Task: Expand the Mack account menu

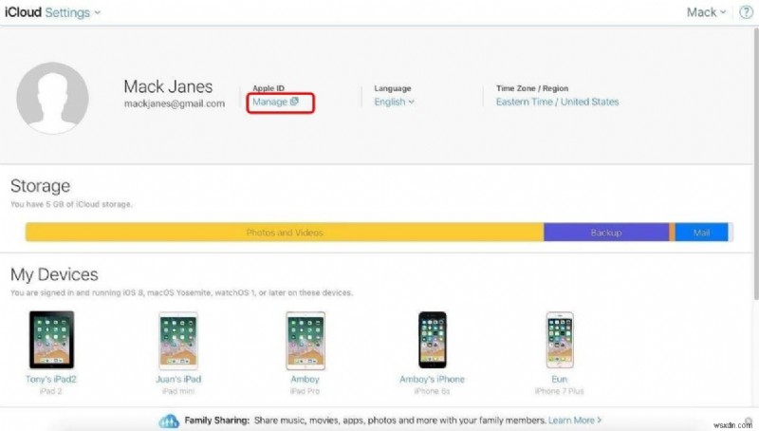Action: 707,12
